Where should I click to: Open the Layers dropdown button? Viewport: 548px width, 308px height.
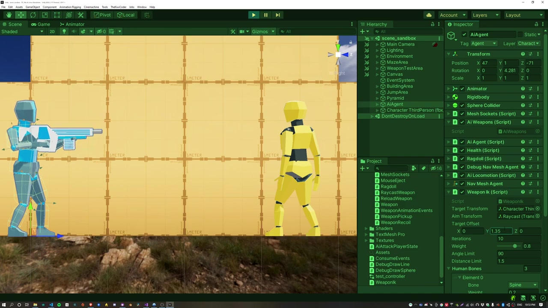(485, 15)
